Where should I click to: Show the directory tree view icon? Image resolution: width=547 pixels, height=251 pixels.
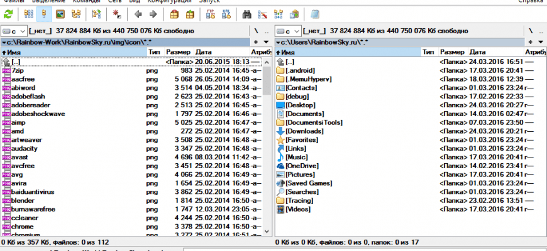coord(76,14)
